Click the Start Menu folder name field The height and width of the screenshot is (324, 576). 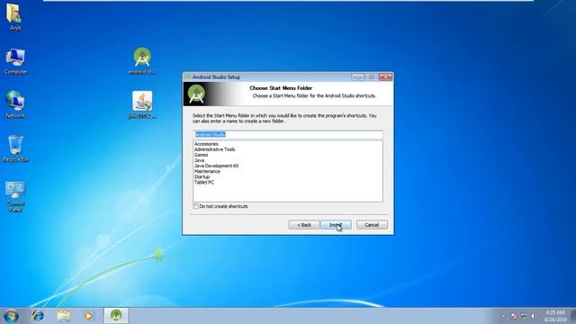(x=288, y=134)
